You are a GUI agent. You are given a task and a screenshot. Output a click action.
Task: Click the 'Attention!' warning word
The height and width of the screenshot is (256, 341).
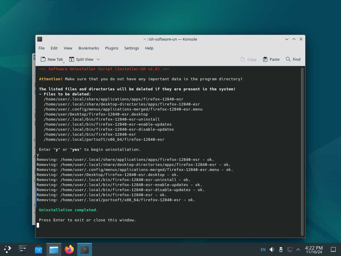(x=51, y=79)
